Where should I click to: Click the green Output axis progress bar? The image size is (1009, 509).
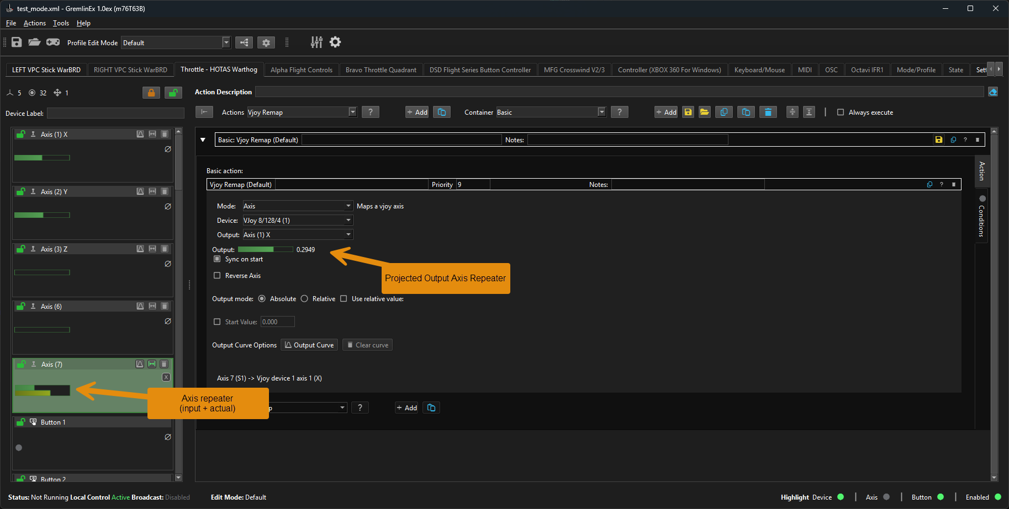265,250
